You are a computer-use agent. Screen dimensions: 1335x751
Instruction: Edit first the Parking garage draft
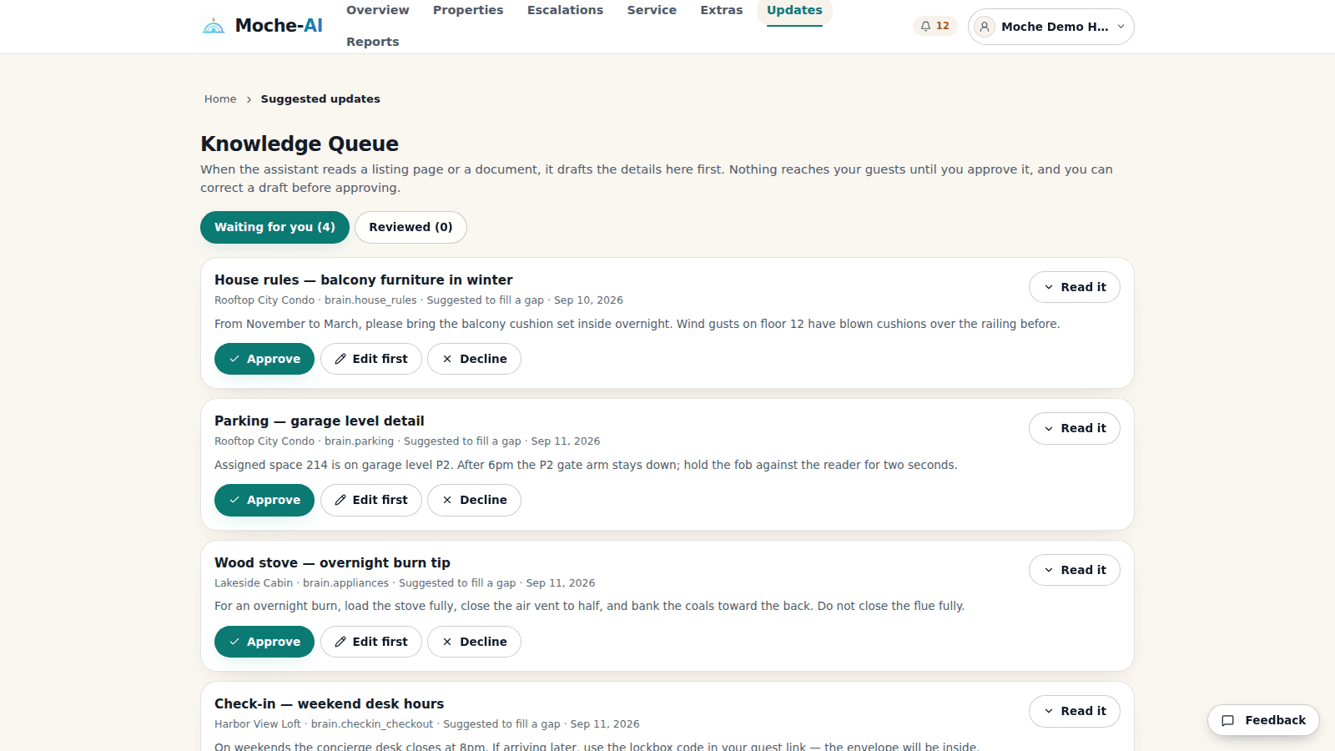pyautogui.click(x=371, y=500)
